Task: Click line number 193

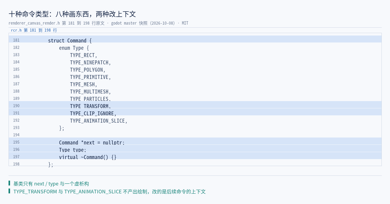Action: point(16,128)
